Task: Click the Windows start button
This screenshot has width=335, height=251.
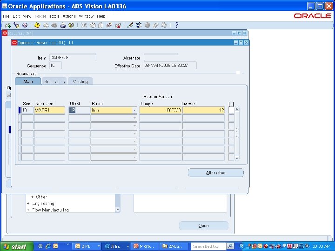Action: 17,246
